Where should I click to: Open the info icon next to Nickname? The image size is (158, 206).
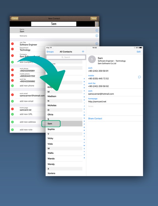97,36
